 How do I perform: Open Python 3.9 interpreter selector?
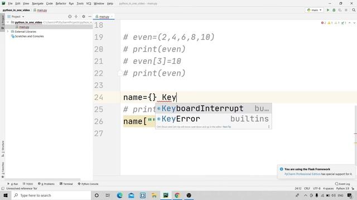(342, 188)
